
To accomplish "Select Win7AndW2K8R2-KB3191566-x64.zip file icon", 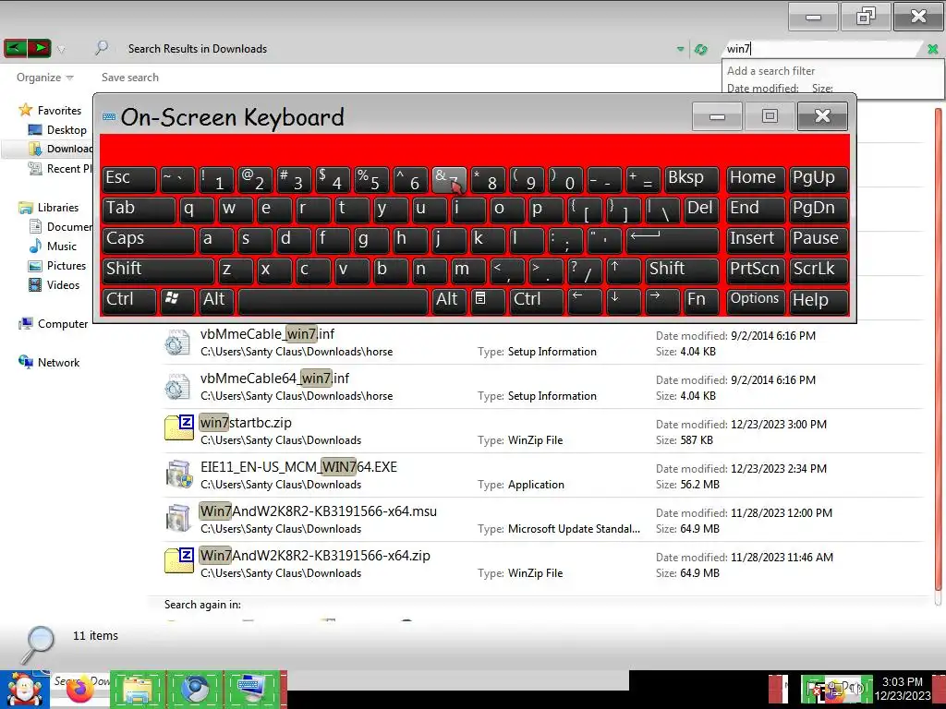I will coord(179,560).
